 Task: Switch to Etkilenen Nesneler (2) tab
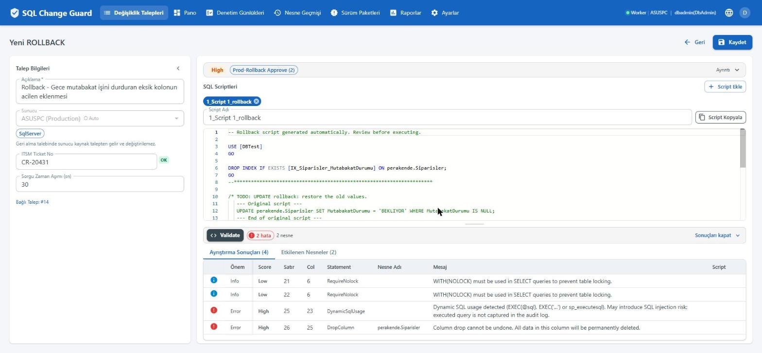pos(309,252)
